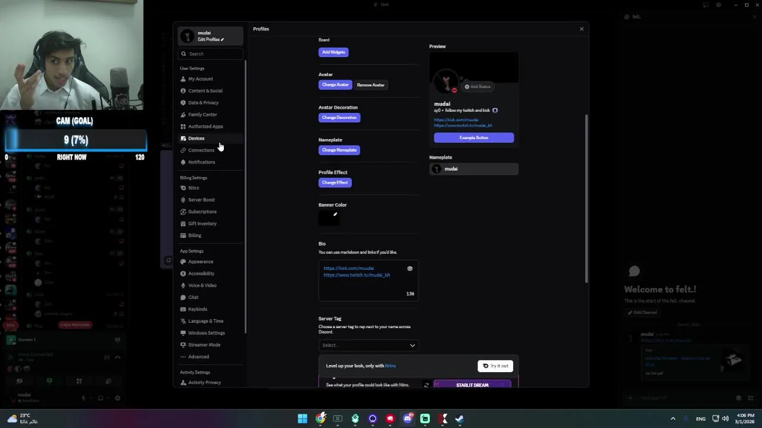Click inside the Bio text area
762x428 pixels.
pos(368,281)
